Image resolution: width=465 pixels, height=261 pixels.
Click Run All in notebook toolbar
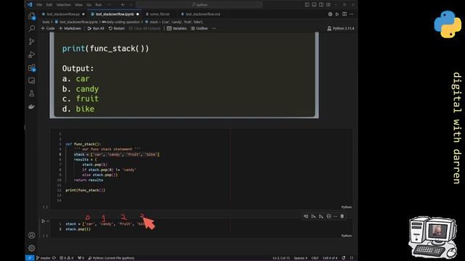pos(96,28)
